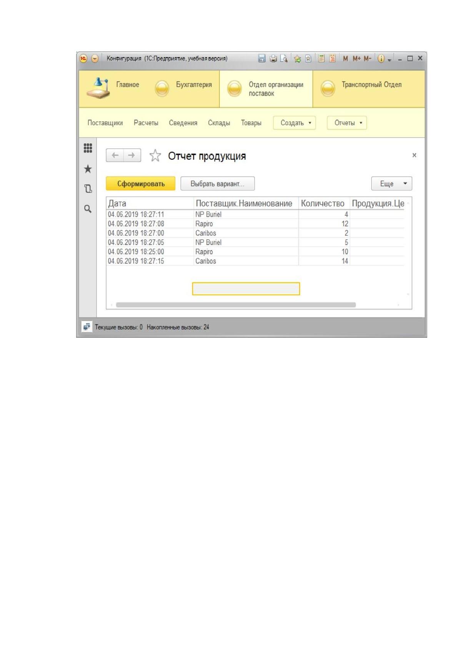Screen dimensions: 458x647
Task: Click Выбрать вариант... button
Action: [218, 184]
